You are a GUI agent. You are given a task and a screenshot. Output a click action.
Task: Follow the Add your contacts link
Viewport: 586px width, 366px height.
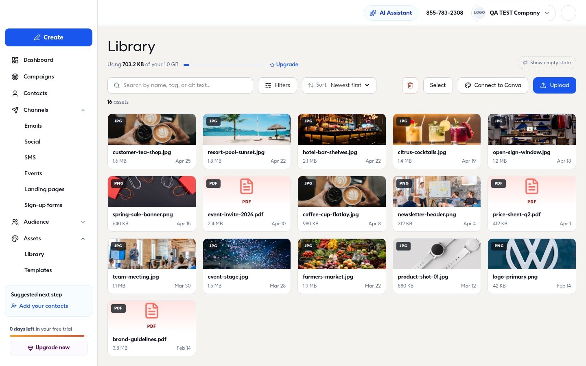click(x=39, y=306)
